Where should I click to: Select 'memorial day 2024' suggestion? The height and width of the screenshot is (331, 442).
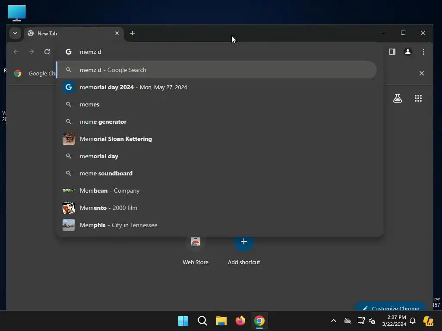(217, 87)
